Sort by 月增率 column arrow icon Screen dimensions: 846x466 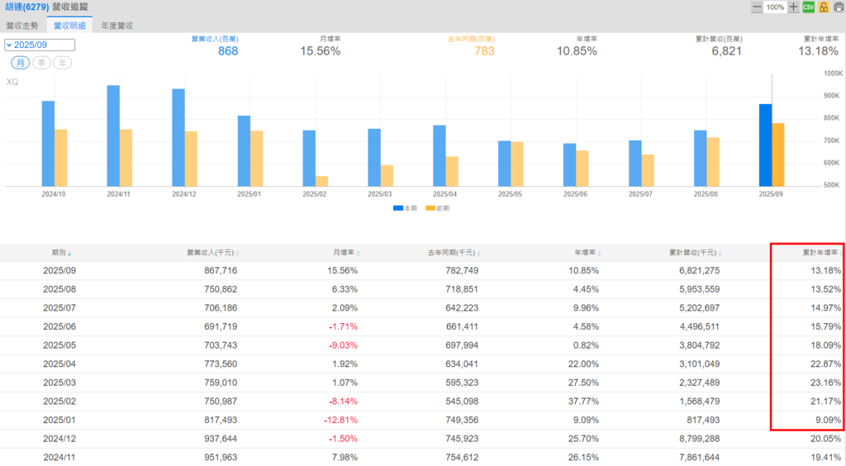(x=358, y=253)
